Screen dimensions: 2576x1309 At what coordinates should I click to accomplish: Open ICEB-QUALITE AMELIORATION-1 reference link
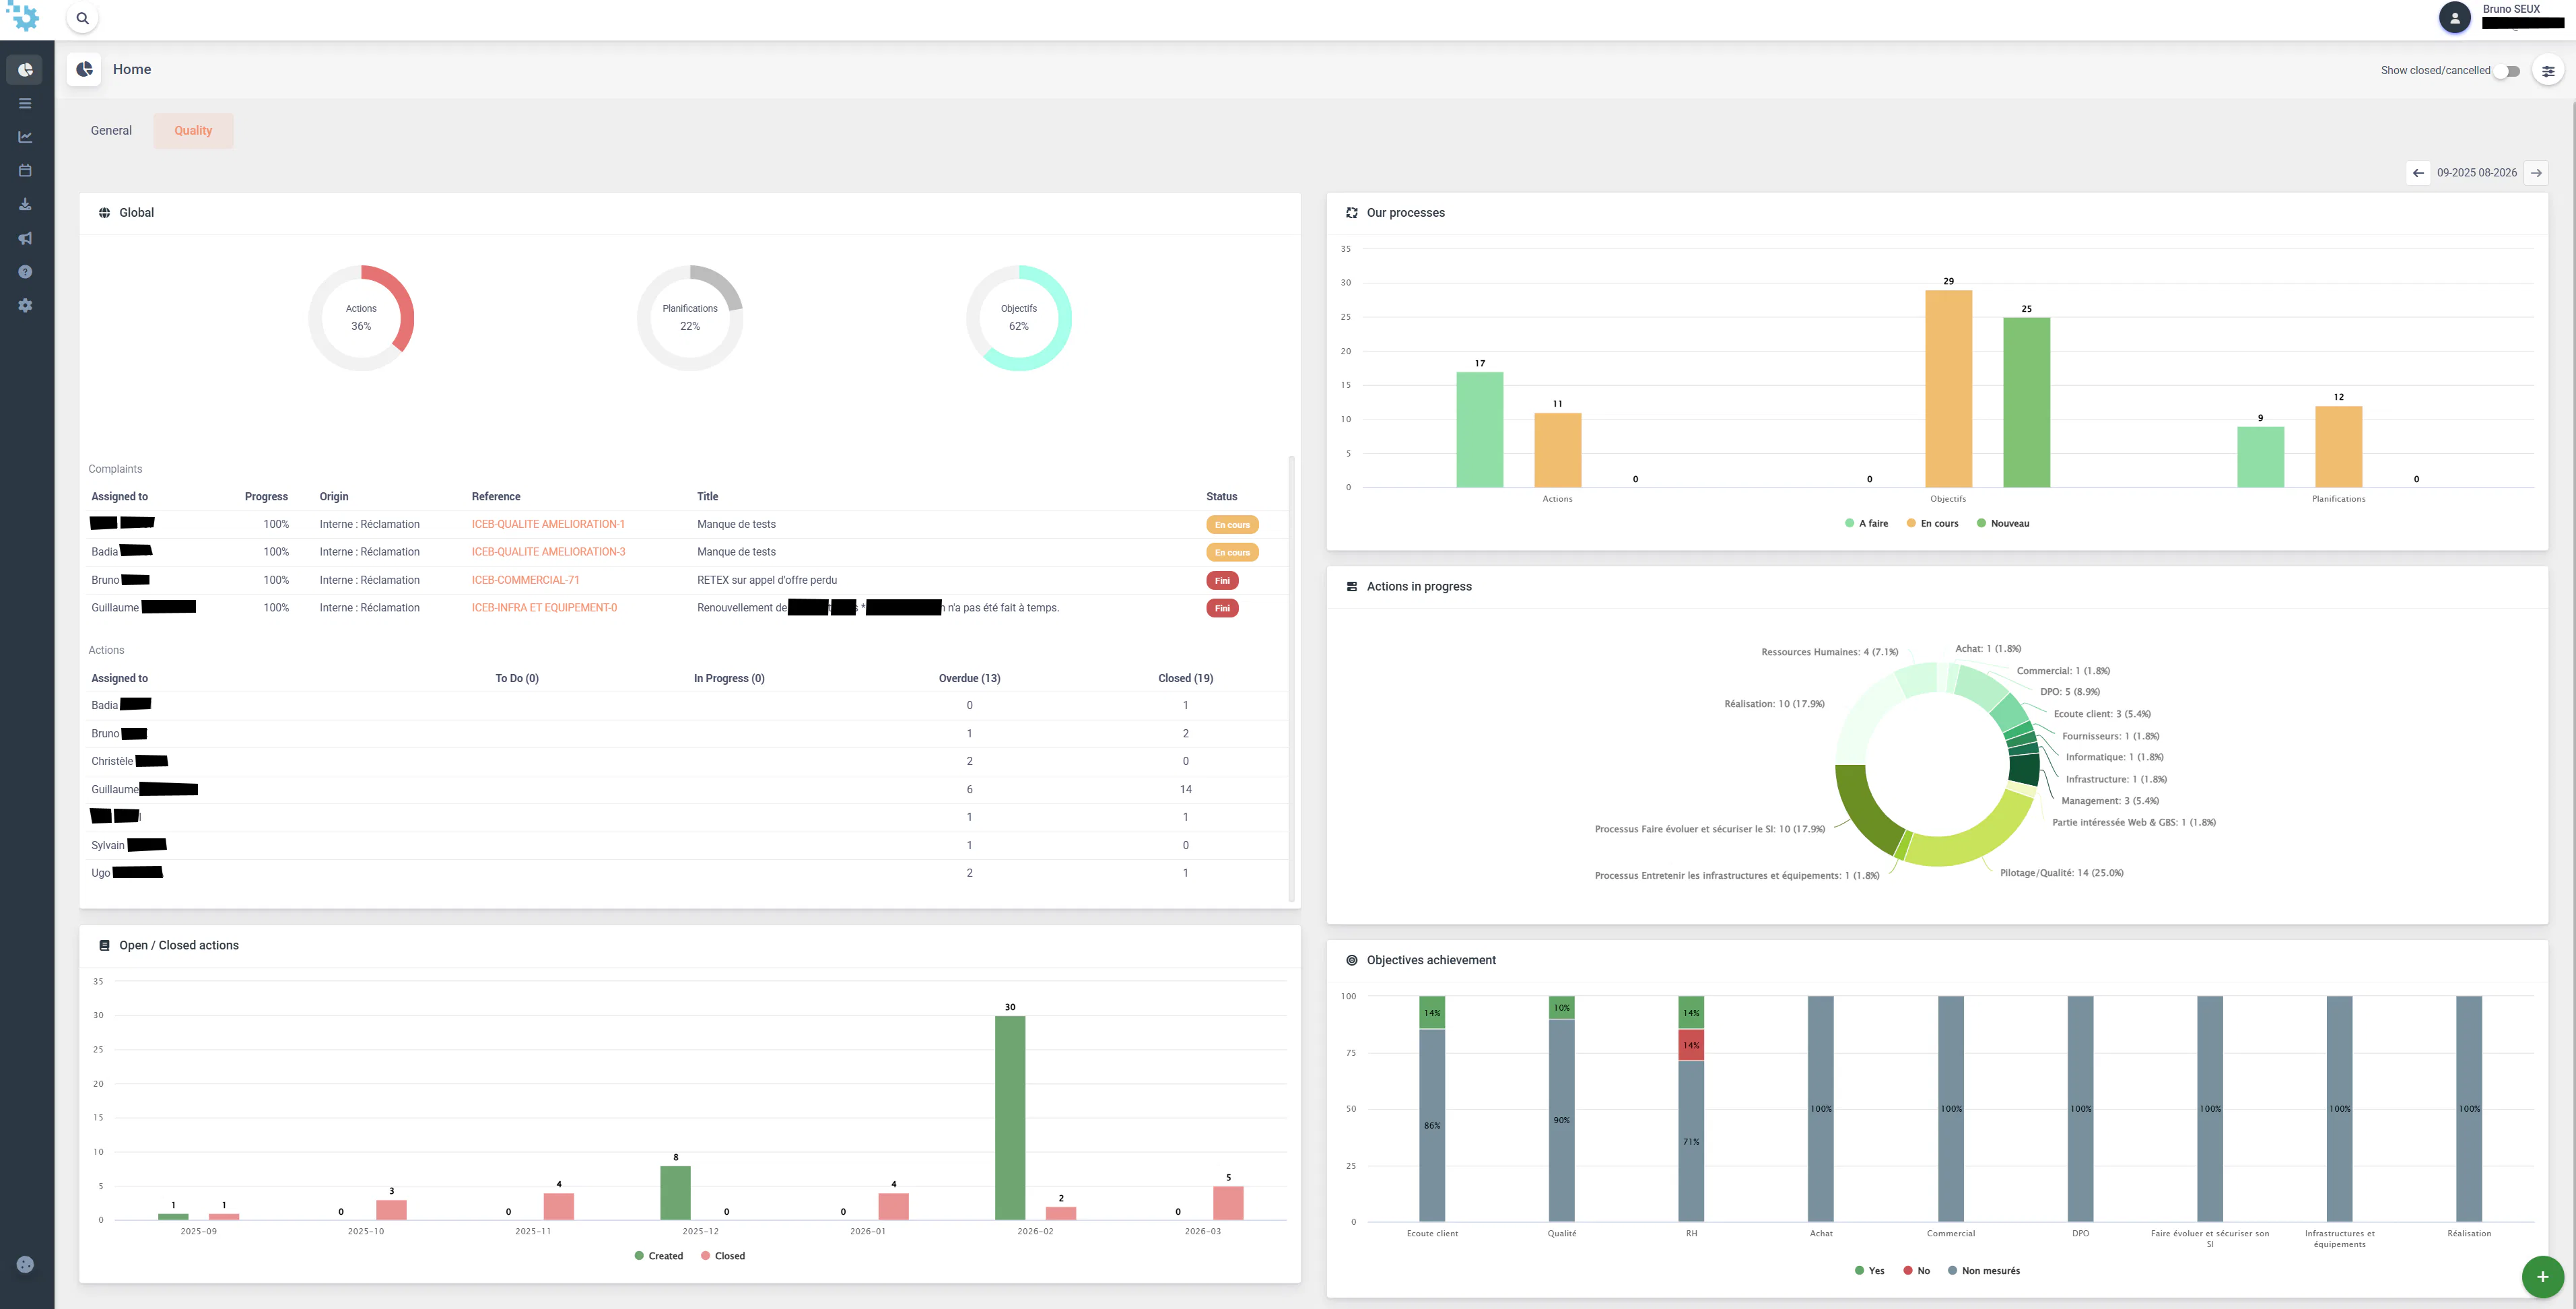pyautogui.click(x=548, y=524)
